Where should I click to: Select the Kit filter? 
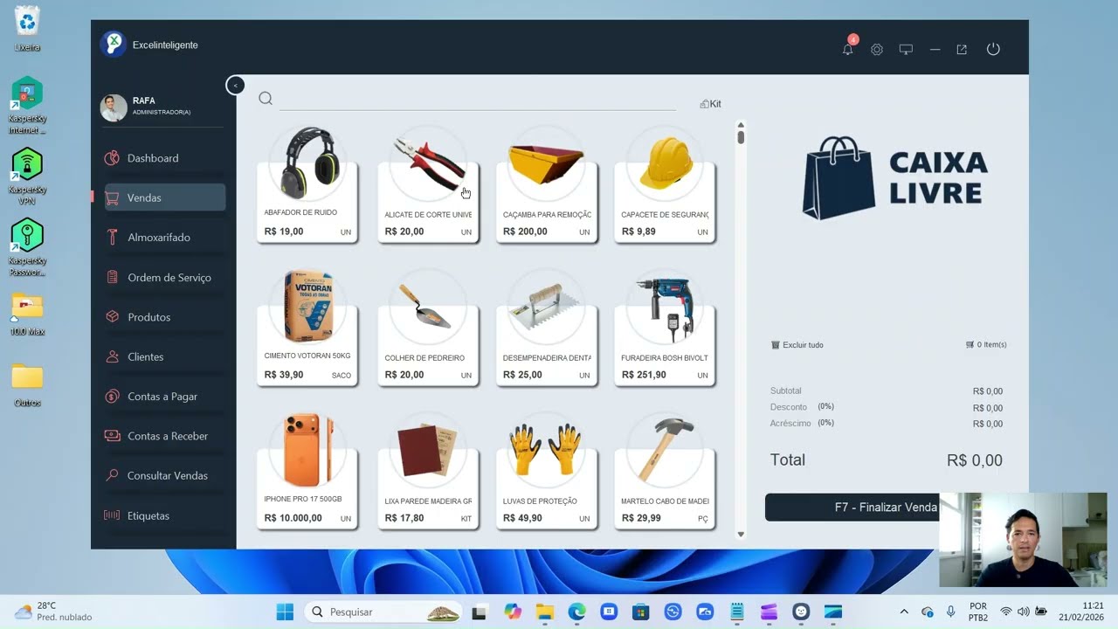[710, 104]
